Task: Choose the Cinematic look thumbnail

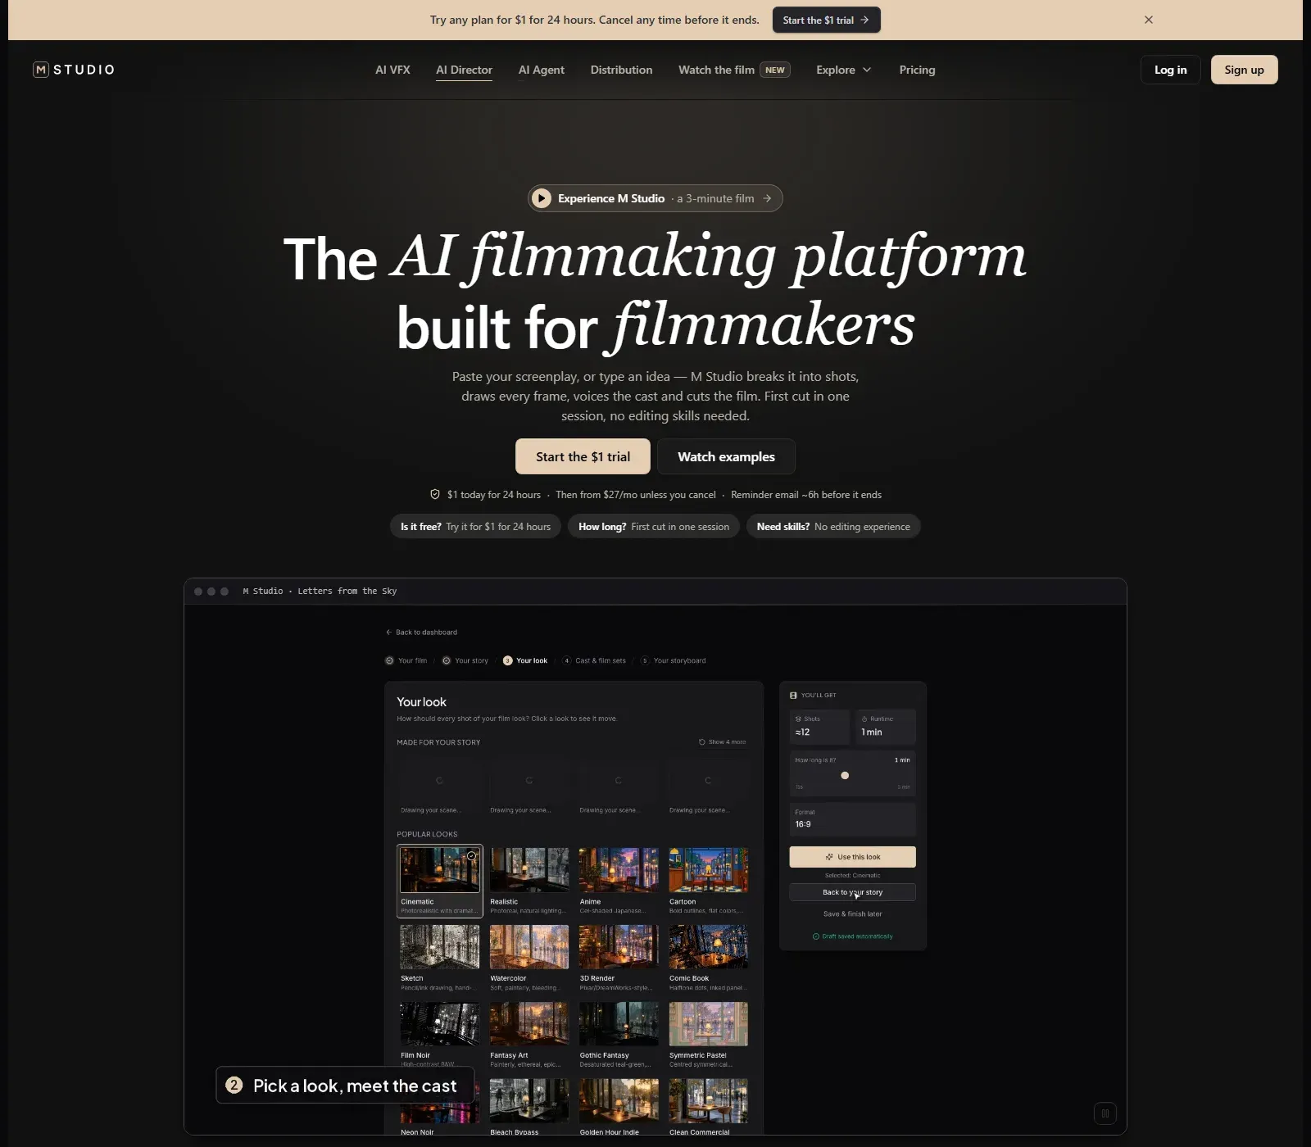Action: point(440,870)
